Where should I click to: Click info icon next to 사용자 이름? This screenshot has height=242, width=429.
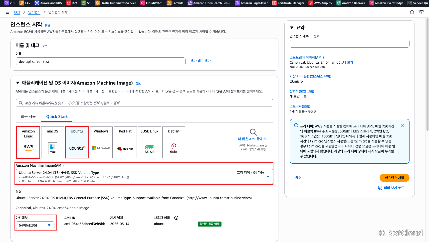(176, 218)
